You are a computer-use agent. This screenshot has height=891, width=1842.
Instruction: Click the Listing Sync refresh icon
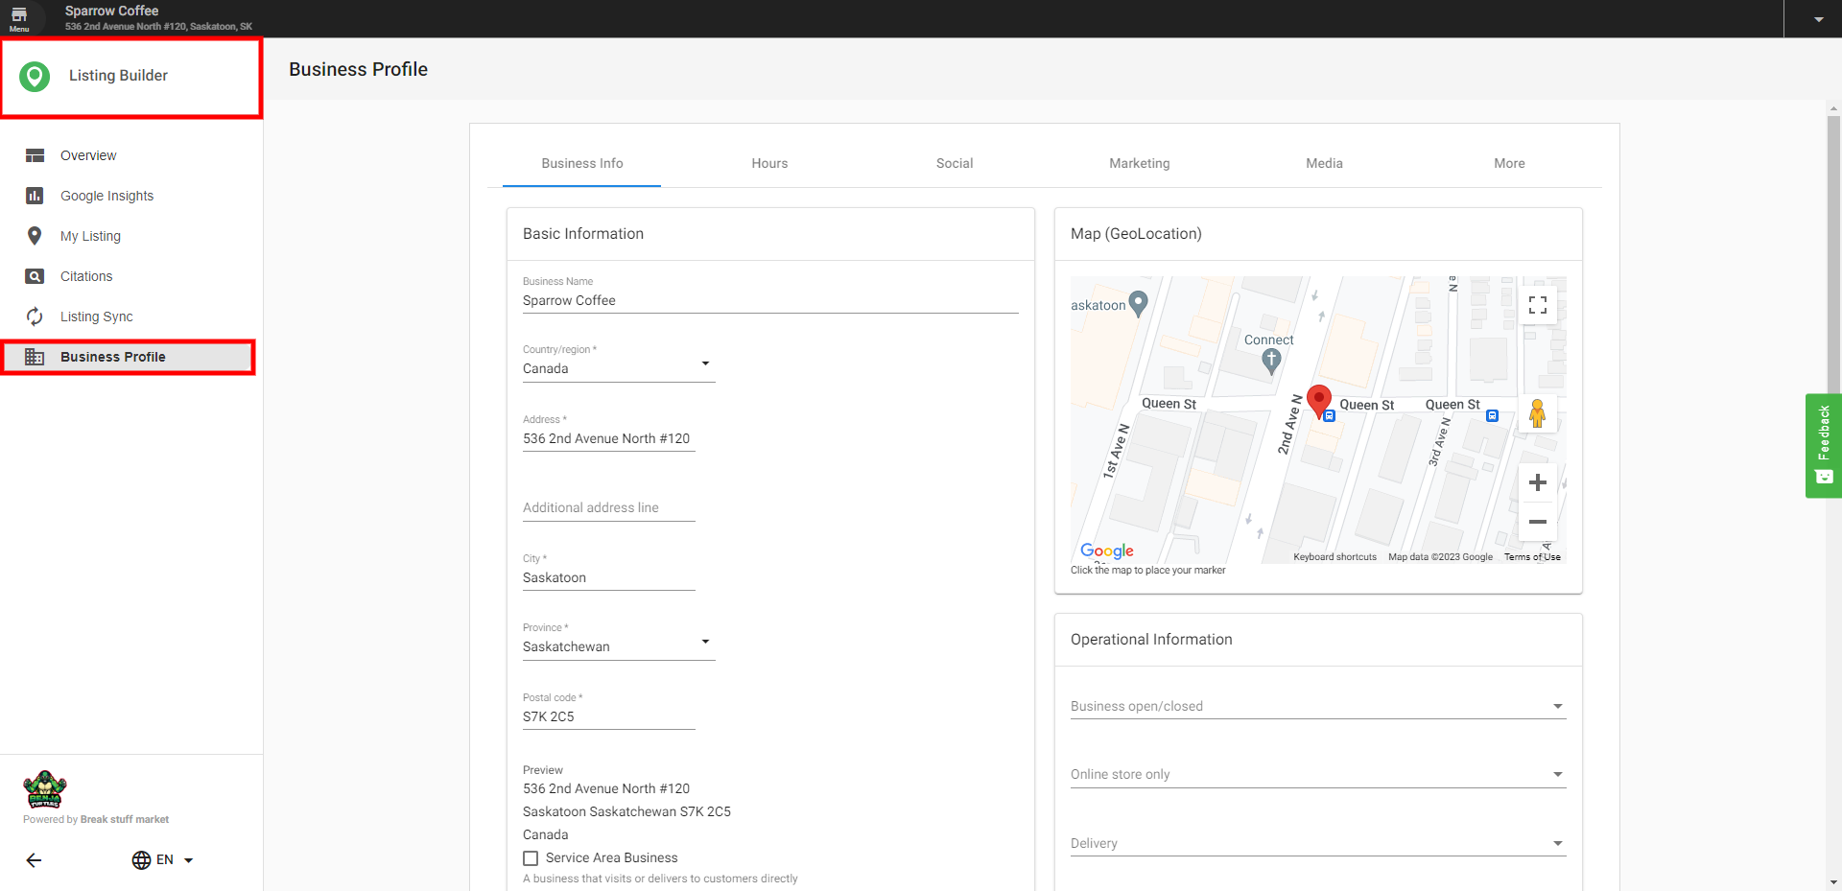(35, 317)
